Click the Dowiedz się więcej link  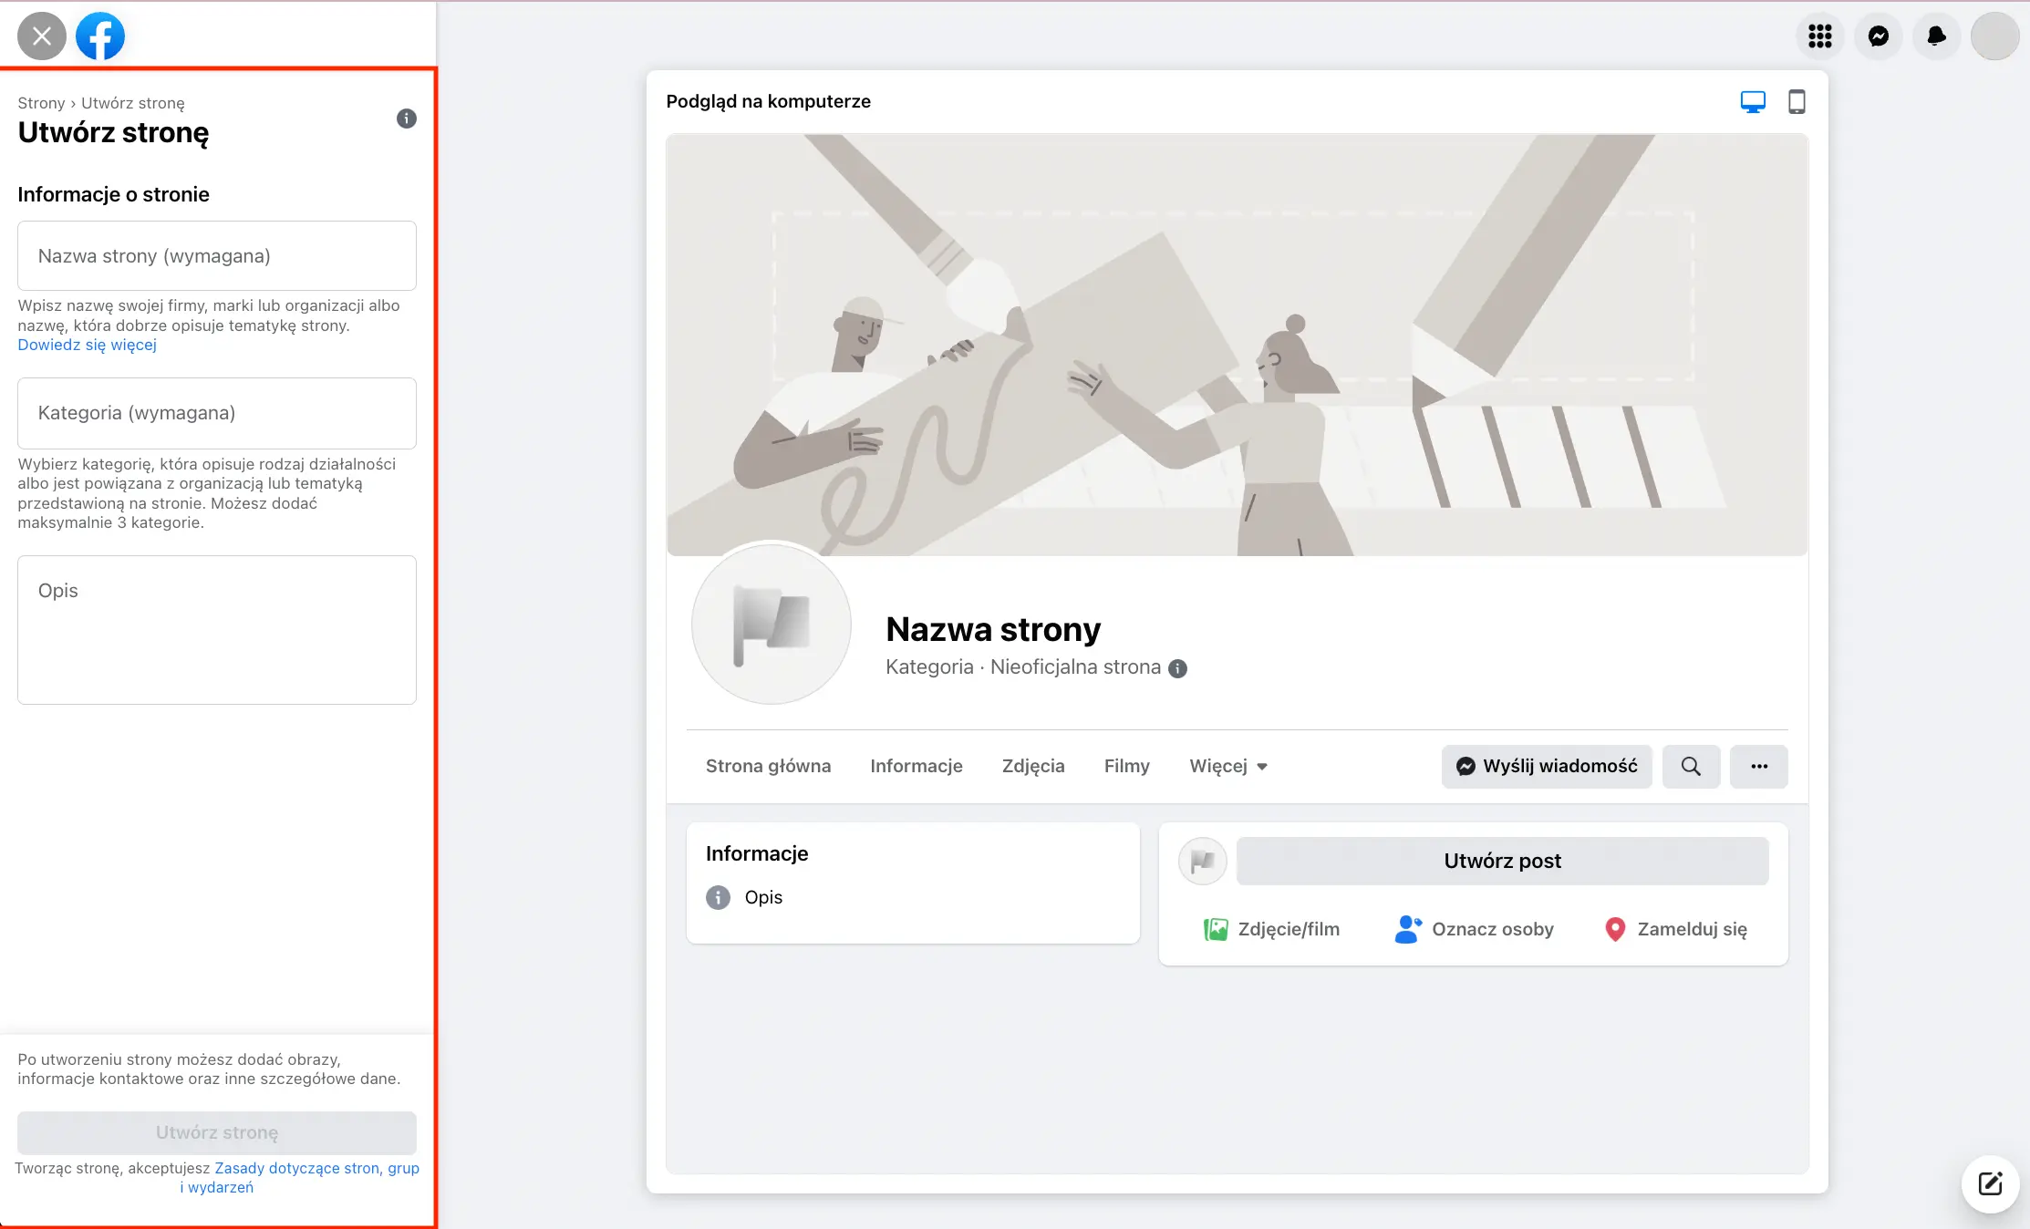[x=88, y=345]
